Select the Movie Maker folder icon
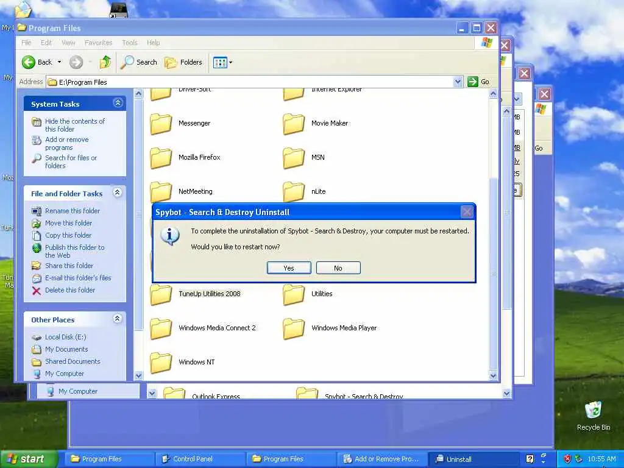 (294, 124)
